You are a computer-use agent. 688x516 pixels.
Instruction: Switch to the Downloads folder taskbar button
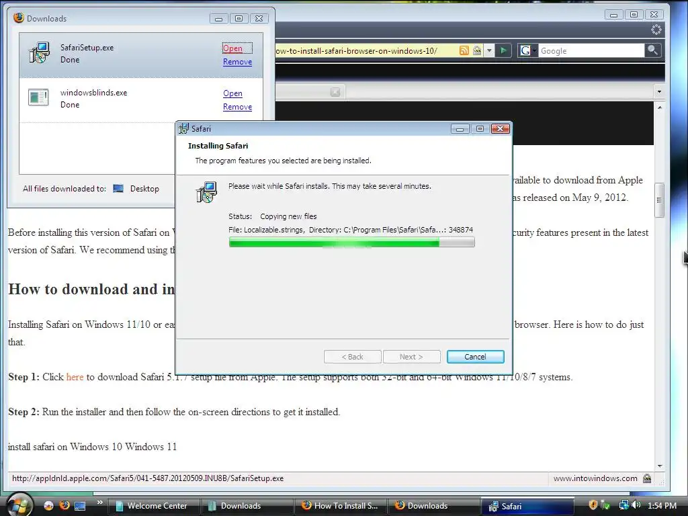[x=246, y=506]
